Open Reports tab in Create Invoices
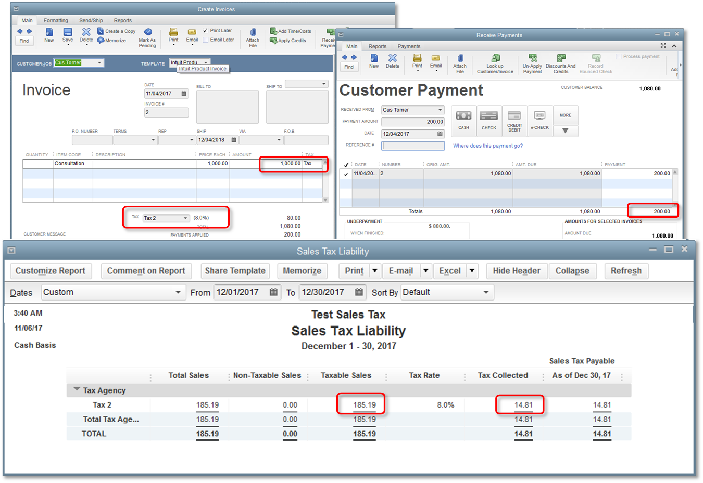Viewport: 703px width, 483px height. click(x=123, y=21)
